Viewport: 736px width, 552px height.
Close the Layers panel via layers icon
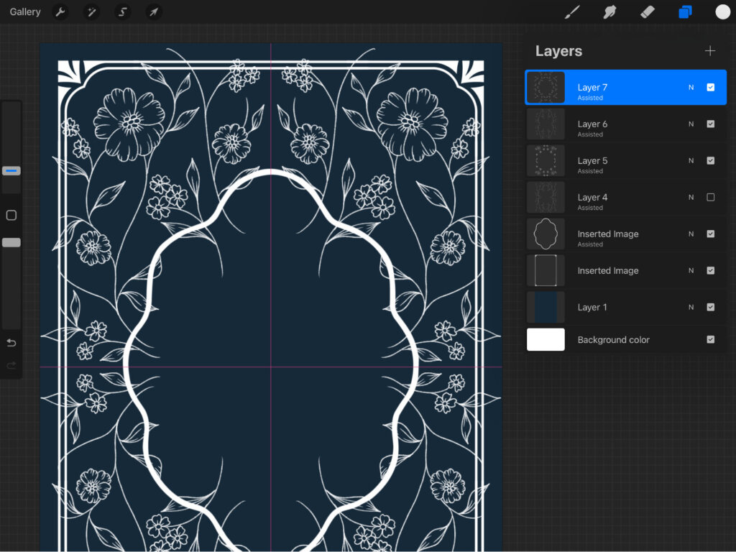point(685,12)
